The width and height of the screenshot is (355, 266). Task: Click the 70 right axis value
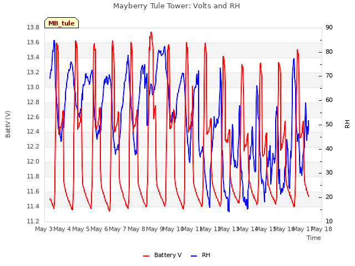coord(329,76)
